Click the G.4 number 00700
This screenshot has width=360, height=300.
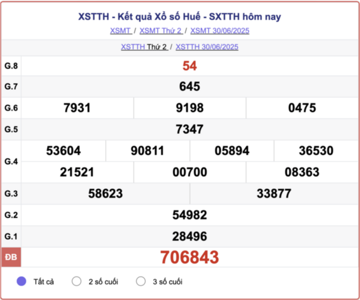click(x=189, y=172)
